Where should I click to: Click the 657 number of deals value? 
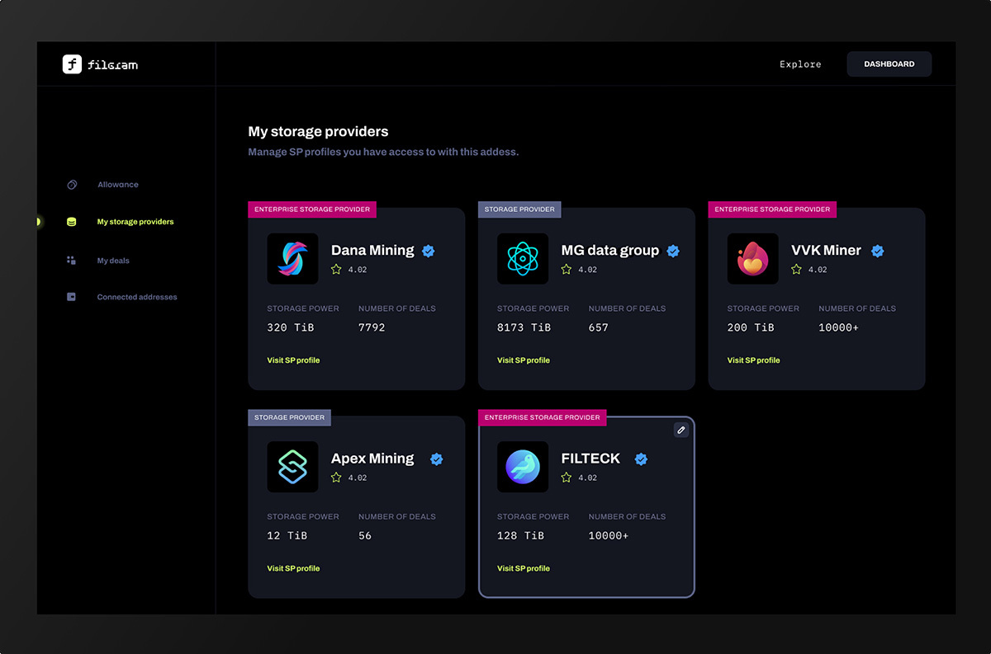pyautogui.click(x=599, y=327)
